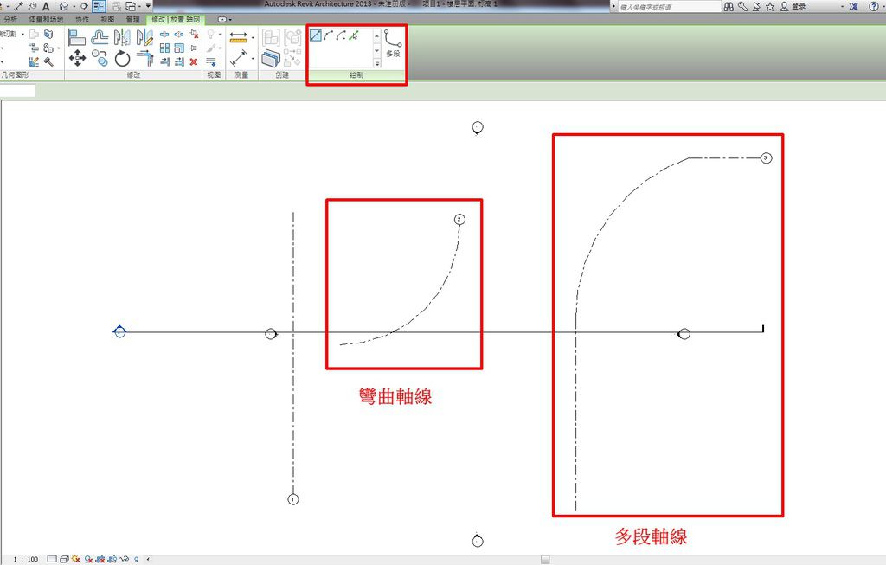Screen dimensions: 886x565
Task: Click the Align tool in Modify panel
Action: coord(77,37)
